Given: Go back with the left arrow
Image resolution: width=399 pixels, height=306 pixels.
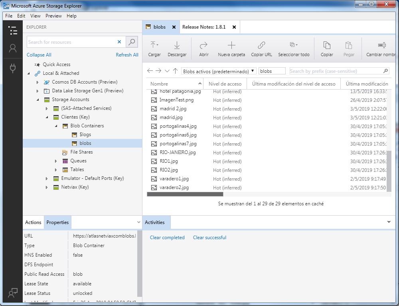Looking at the screenshot, I should pyautogui.click(x=150, y=71).
